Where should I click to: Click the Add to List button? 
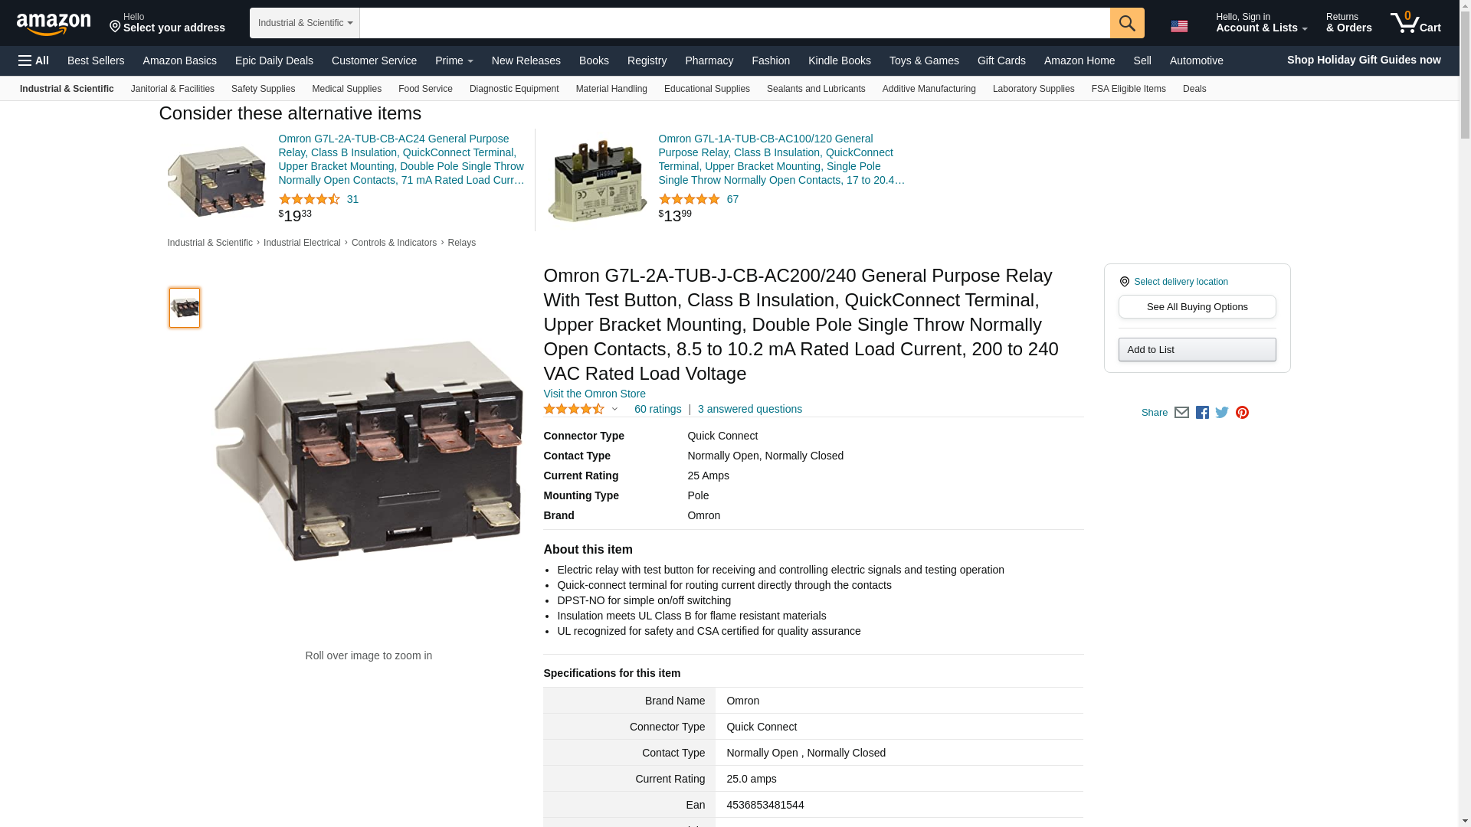[x=1197, y=350]
